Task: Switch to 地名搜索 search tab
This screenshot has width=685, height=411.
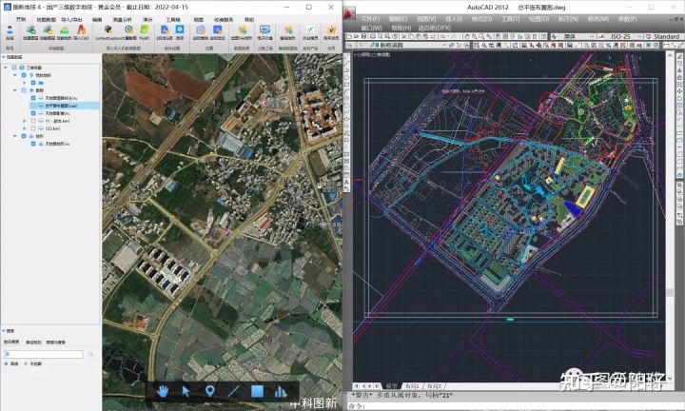Action: click(11, 342)
